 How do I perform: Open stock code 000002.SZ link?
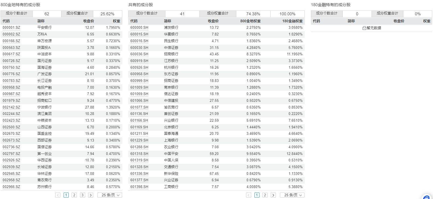click(x=11, y=34)
